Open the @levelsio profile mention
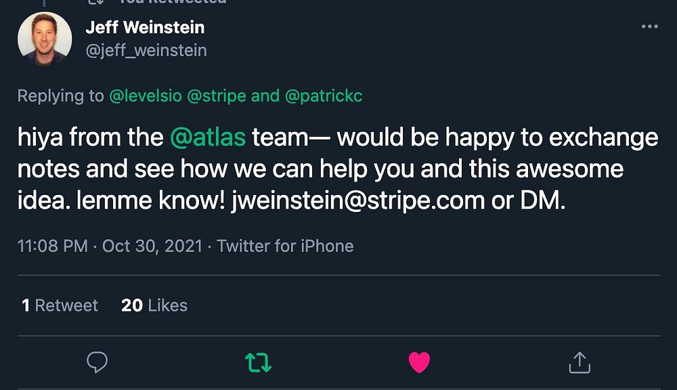The height and width of the screenshot is (390, 677). [146, 96]
